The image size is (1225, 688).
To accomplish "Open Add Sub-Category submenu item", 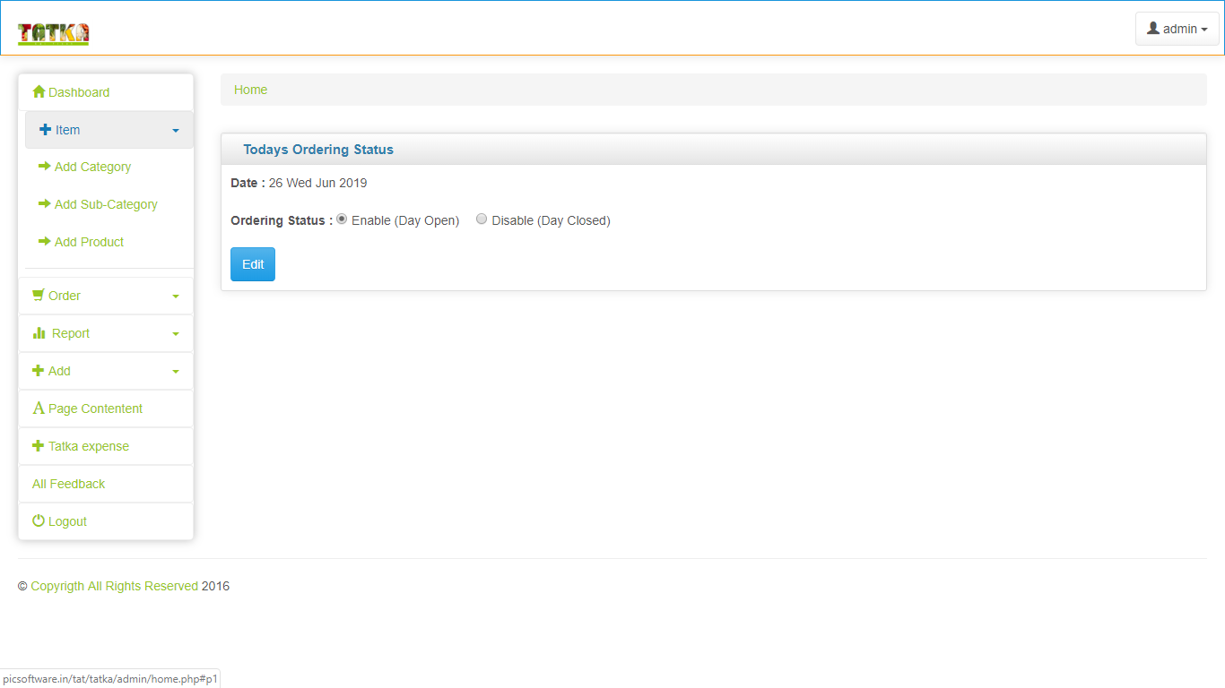I will pos(106,204).
